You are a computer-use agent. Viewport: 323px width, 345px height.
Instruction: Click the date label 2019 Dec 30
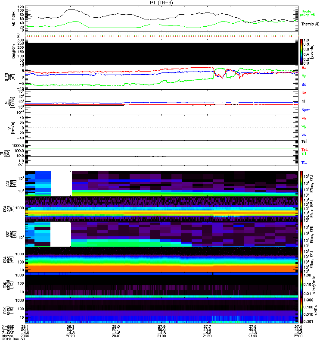tap(14, 339)
